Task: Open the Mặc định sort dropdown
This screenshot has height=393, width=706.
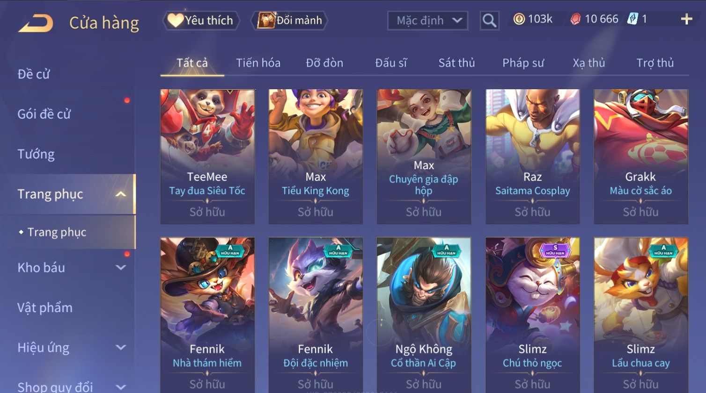Action: [428, 21]
